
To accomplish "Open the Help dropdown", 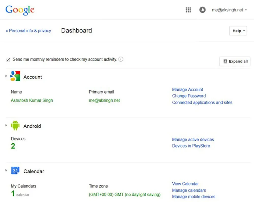I will [x=238, y=31].
